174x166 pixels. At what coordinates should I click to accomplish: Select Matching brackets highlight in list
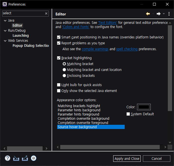click(91, 106)
